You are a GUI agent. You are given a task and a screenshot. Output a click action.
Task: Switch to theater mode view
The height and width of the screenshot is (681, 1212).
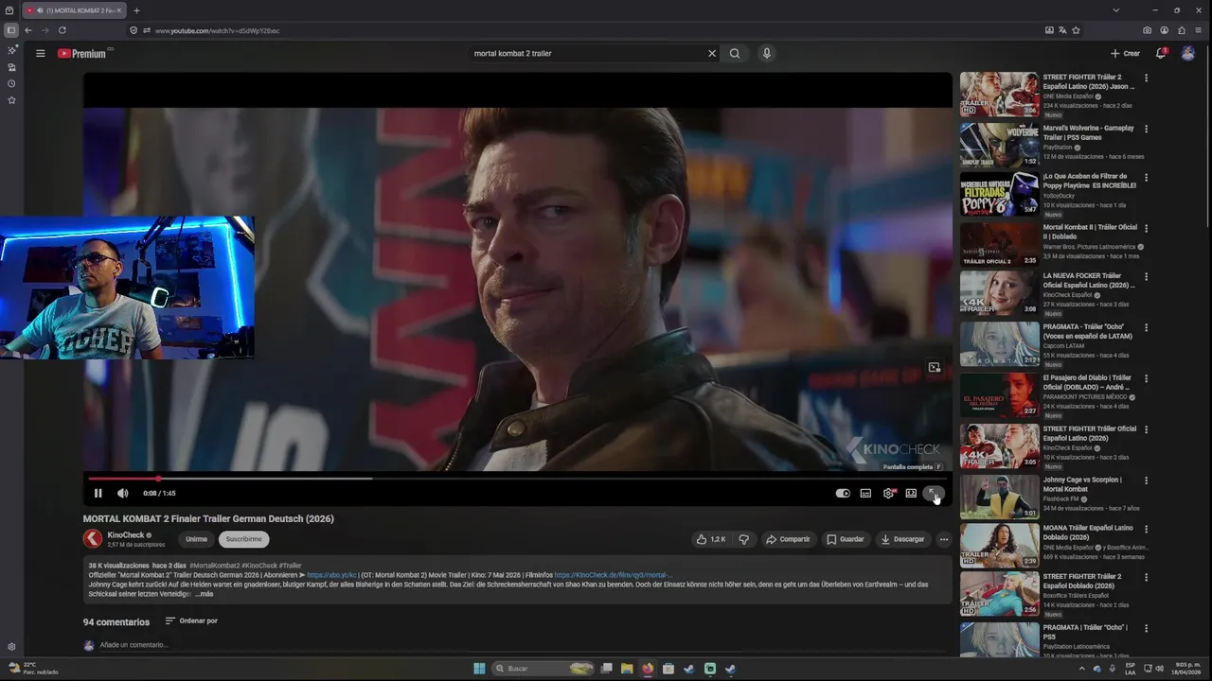(911, 493)
